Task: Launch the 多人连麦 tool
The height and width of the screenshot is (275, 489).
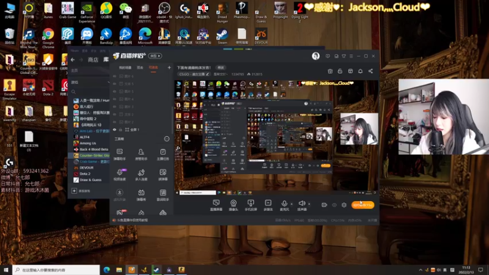Action: coord(141,175)
